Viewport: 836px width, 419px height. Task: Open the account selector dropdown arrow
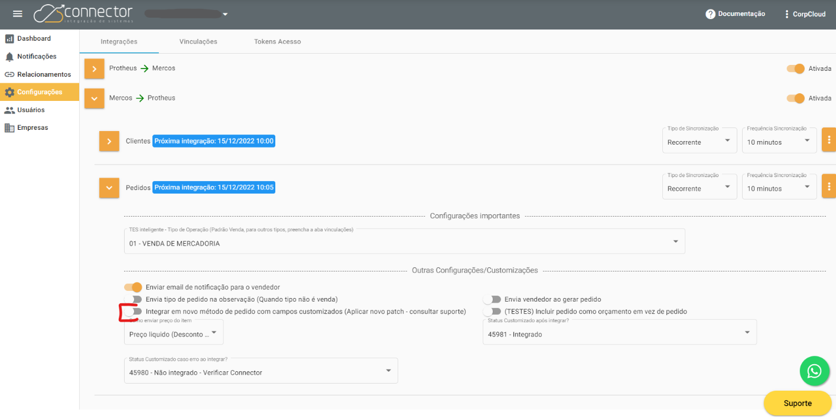pyautogui.click(x=225, y=14)
